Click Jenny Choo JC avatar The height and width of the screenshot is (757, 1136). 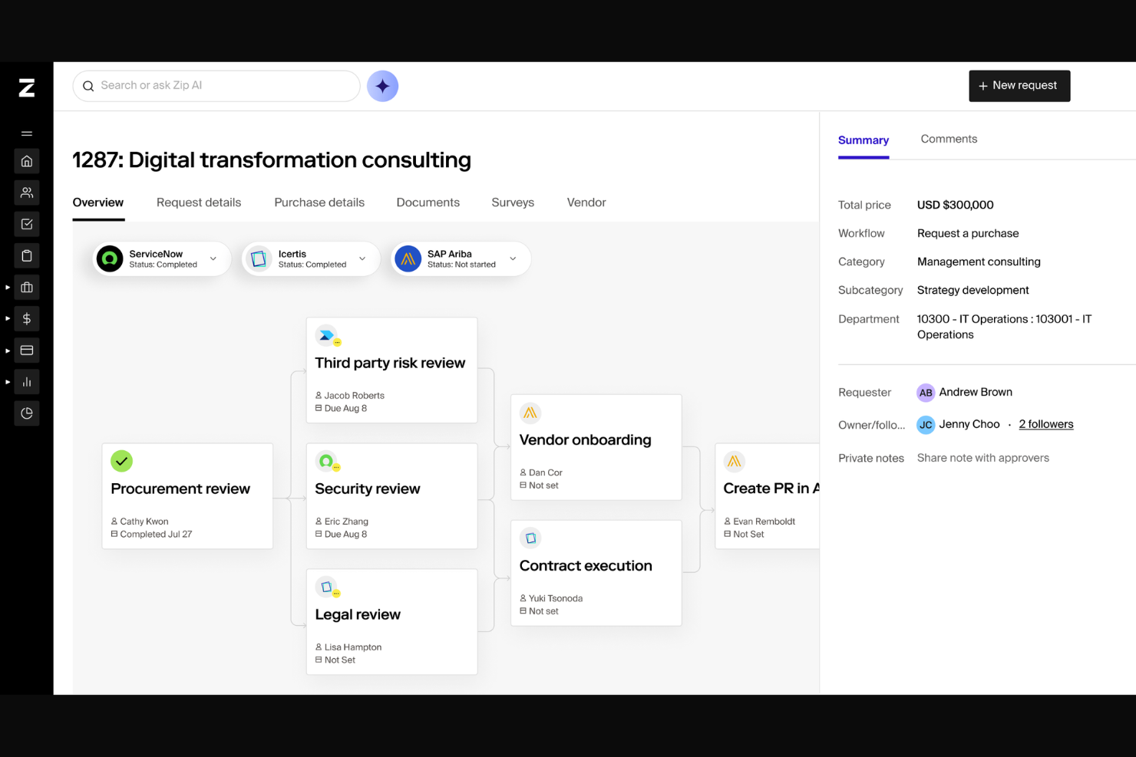pos(926,425)
